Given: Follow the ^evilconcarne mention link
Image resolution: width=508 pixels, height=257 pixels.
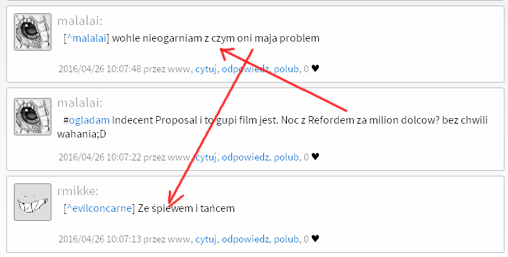Looking at the screenshot, I should pyautogui.click(x=99, y=208).
